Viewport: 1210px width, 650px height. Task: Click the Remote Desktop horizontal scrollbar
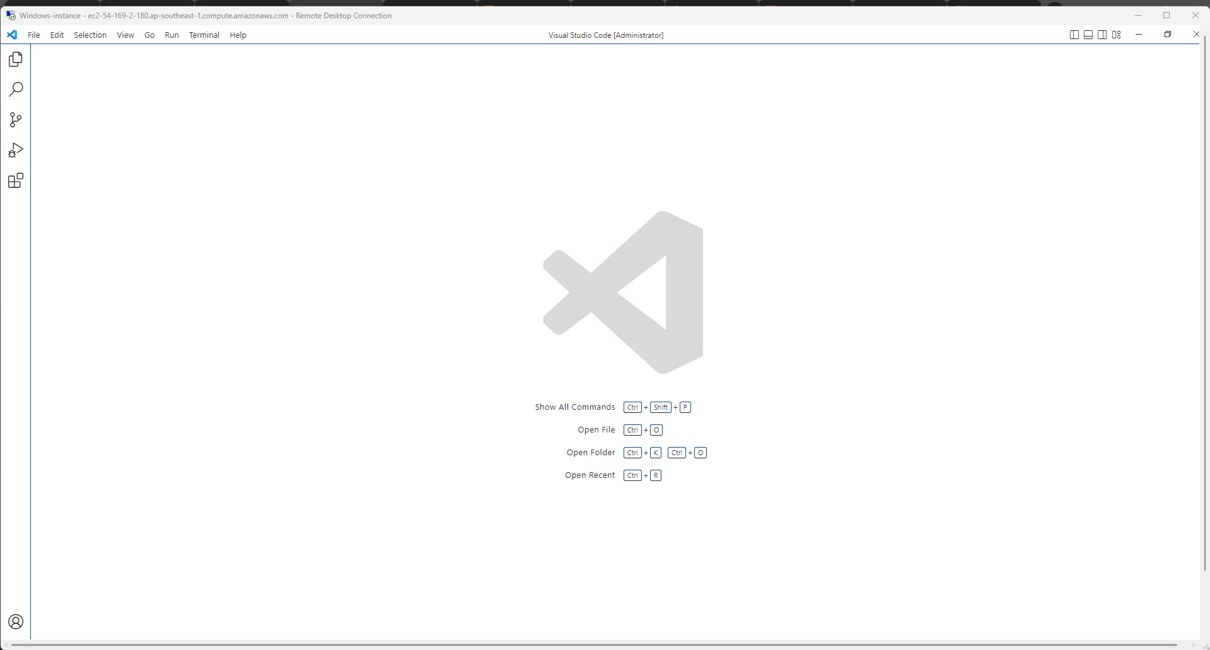[x=595, y=645]
